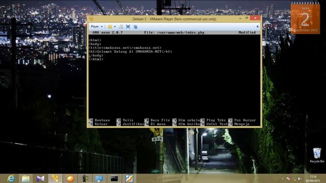The height and width of the screenshot is (183, 326).
Task: Minimize the VMware Player window
Action: point(240,18)
